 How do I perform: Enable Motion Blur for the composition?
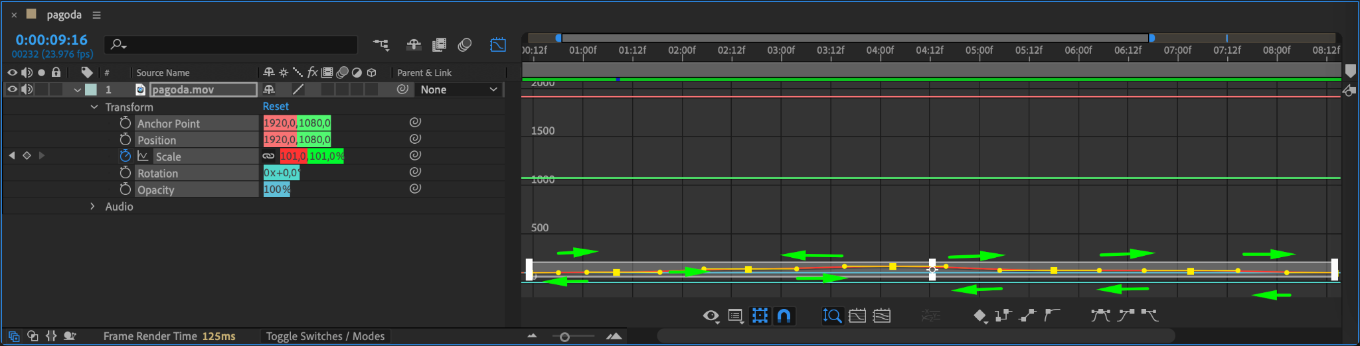(465, 44)
